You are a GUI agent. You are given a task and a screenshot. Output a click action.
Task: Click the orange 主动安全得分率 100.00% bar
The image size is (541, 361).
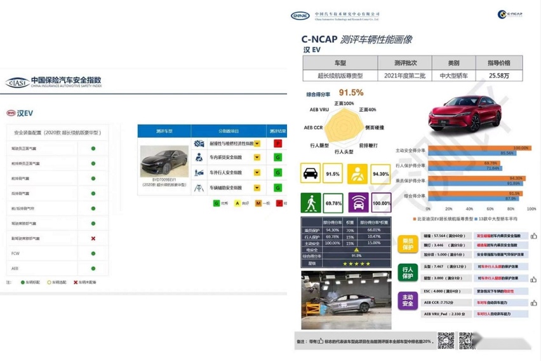[479, 148]
